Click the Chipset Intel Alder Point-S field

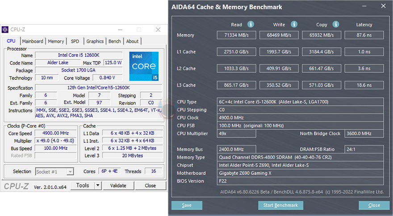pos(300,165)
